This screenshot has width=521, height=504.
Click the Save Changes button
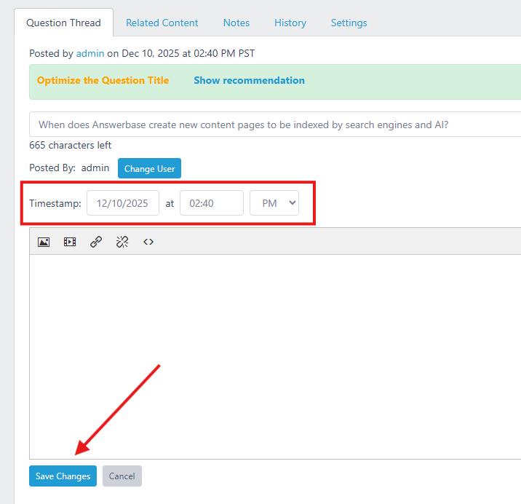[x=63, y=476]
